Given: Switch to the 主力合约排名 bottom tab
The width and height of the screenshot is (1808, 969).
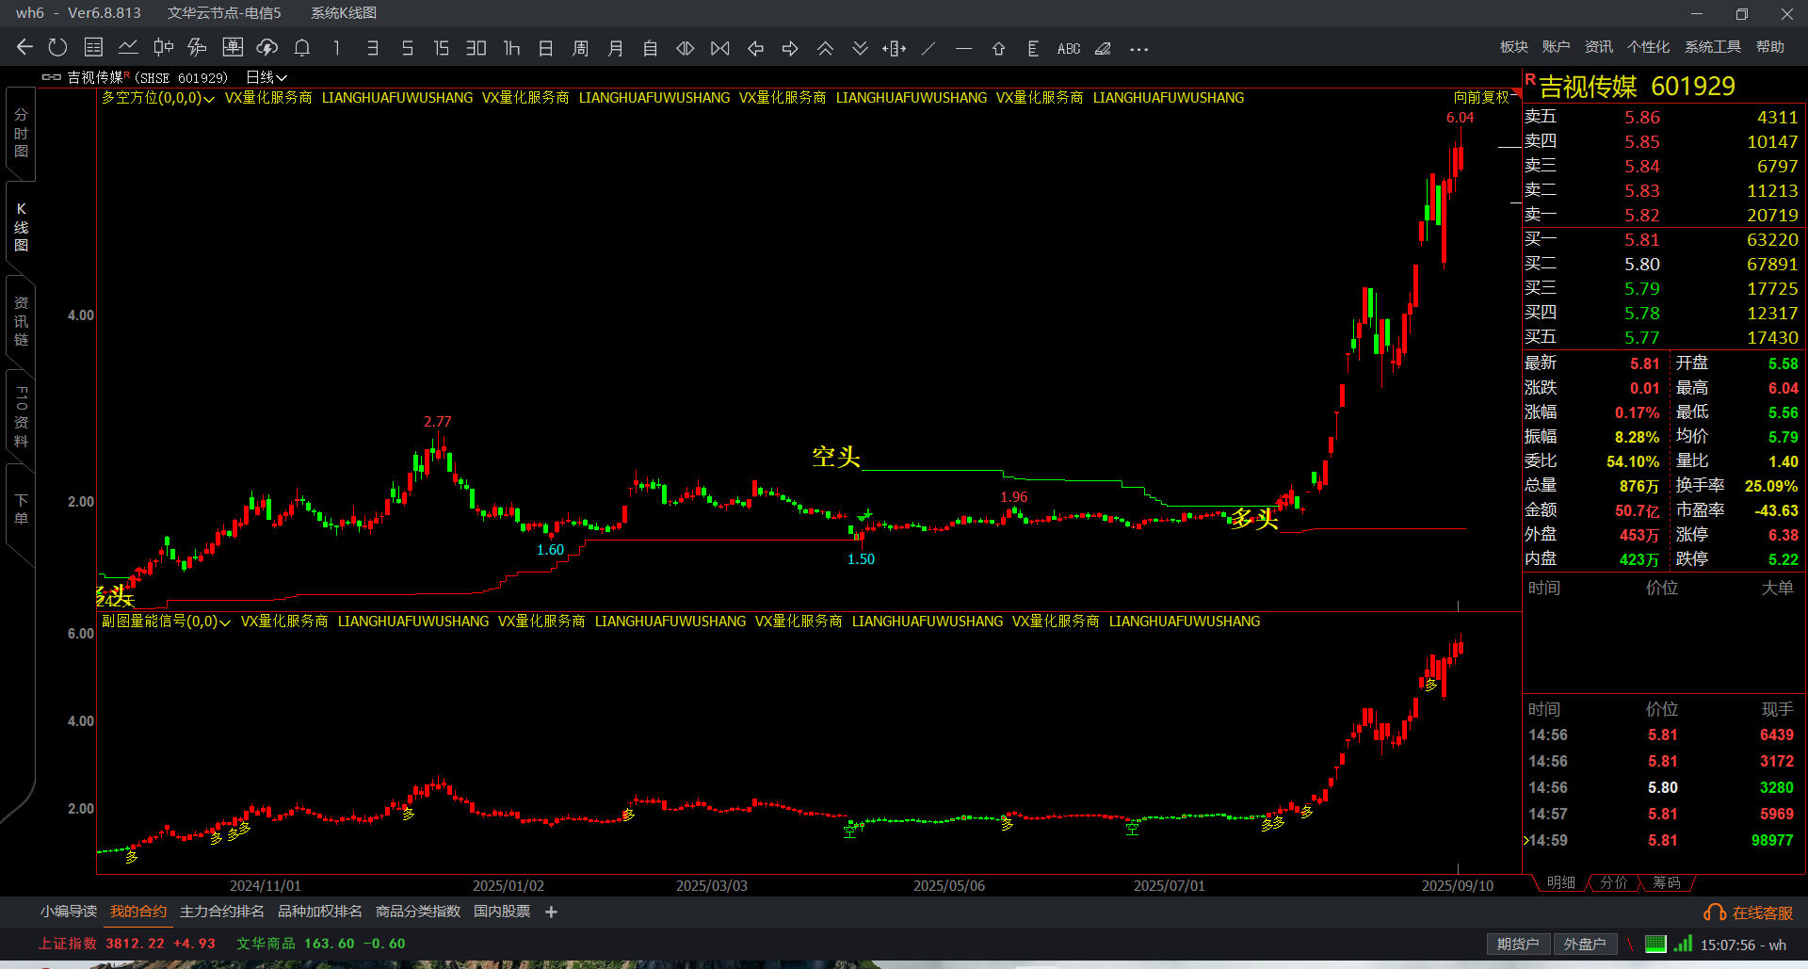Looking at the screenshot, I should coord(221,912).
